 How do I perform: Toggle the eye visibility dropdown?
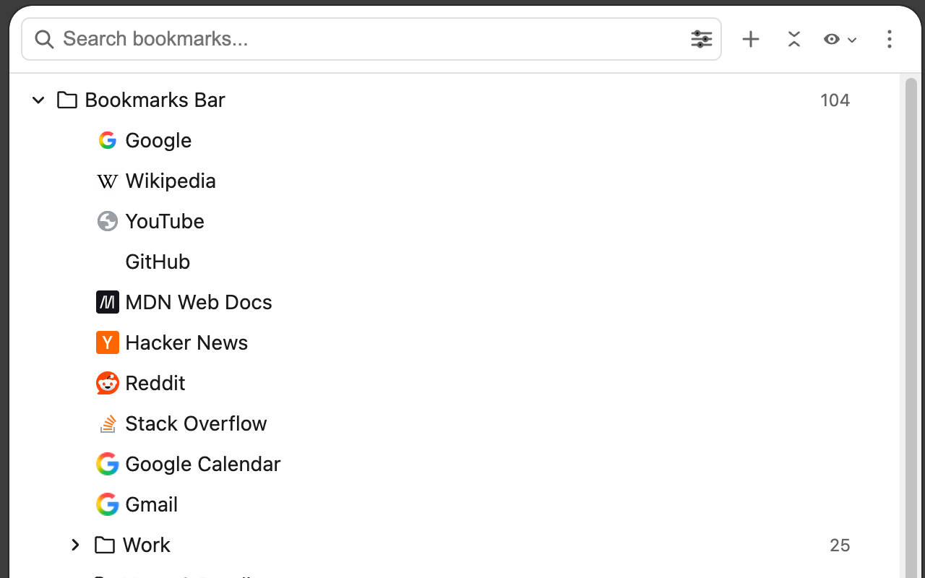[x=839, y=39]
